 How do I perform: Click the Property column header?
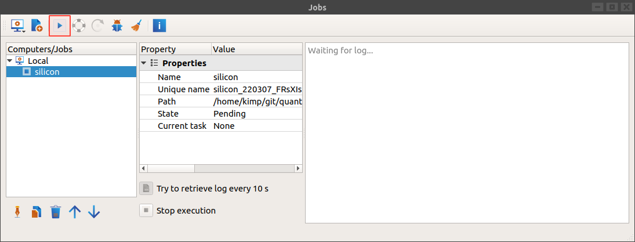tap(175, 49)
